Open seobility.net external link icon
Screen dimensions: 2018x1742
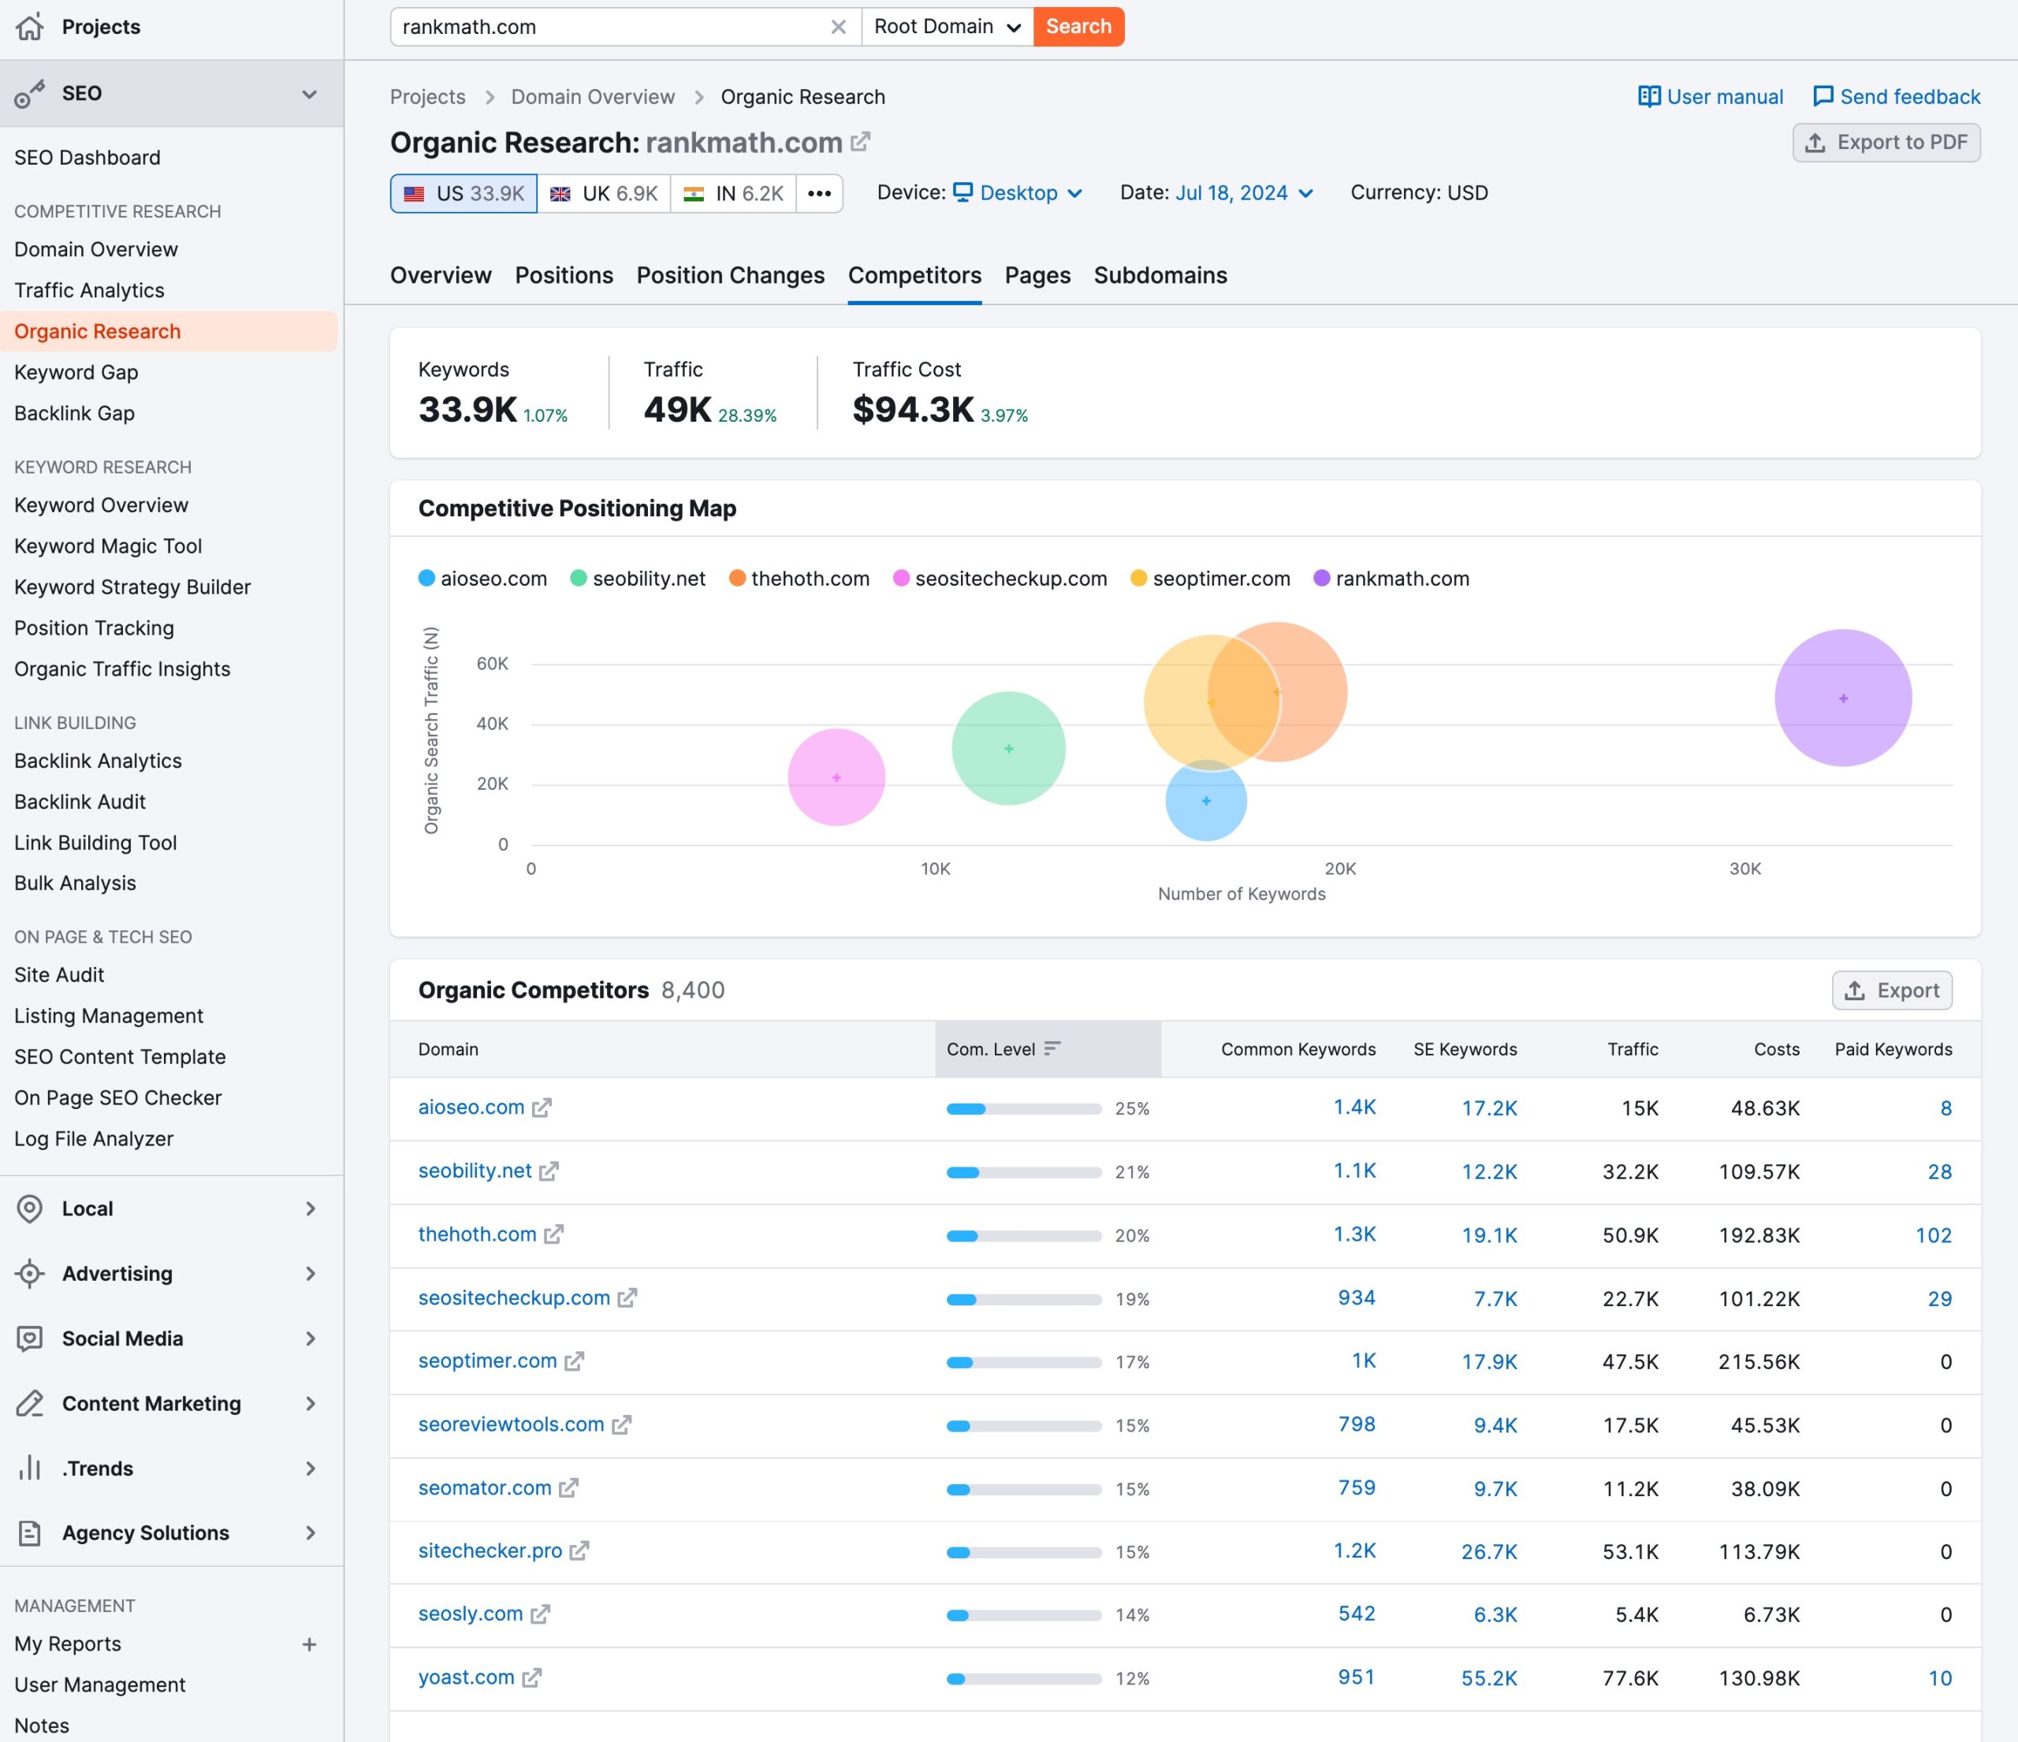(549, 1171)
